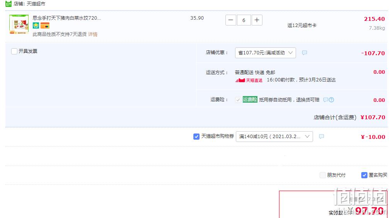Click the 16:00前付款 delivery estimate text
The height and width of the screenshot is (218, 391).
point(301,80)
